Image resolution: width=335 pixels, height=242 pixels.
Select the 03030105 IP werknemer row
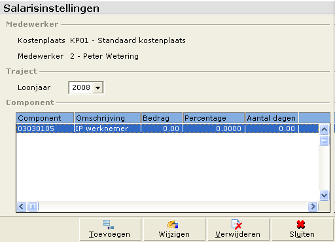pyautogui.click(x=167, y=129)
